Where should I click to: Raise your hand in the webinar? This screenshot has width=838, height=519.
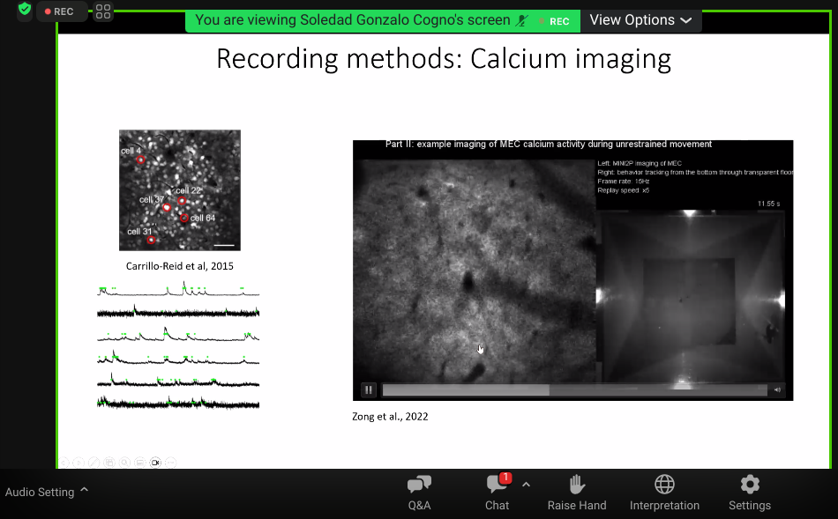(x=577, y=493)
